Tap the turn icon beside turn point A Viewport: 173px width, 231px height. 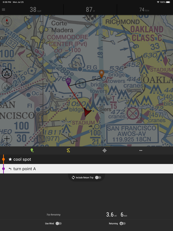10,169
